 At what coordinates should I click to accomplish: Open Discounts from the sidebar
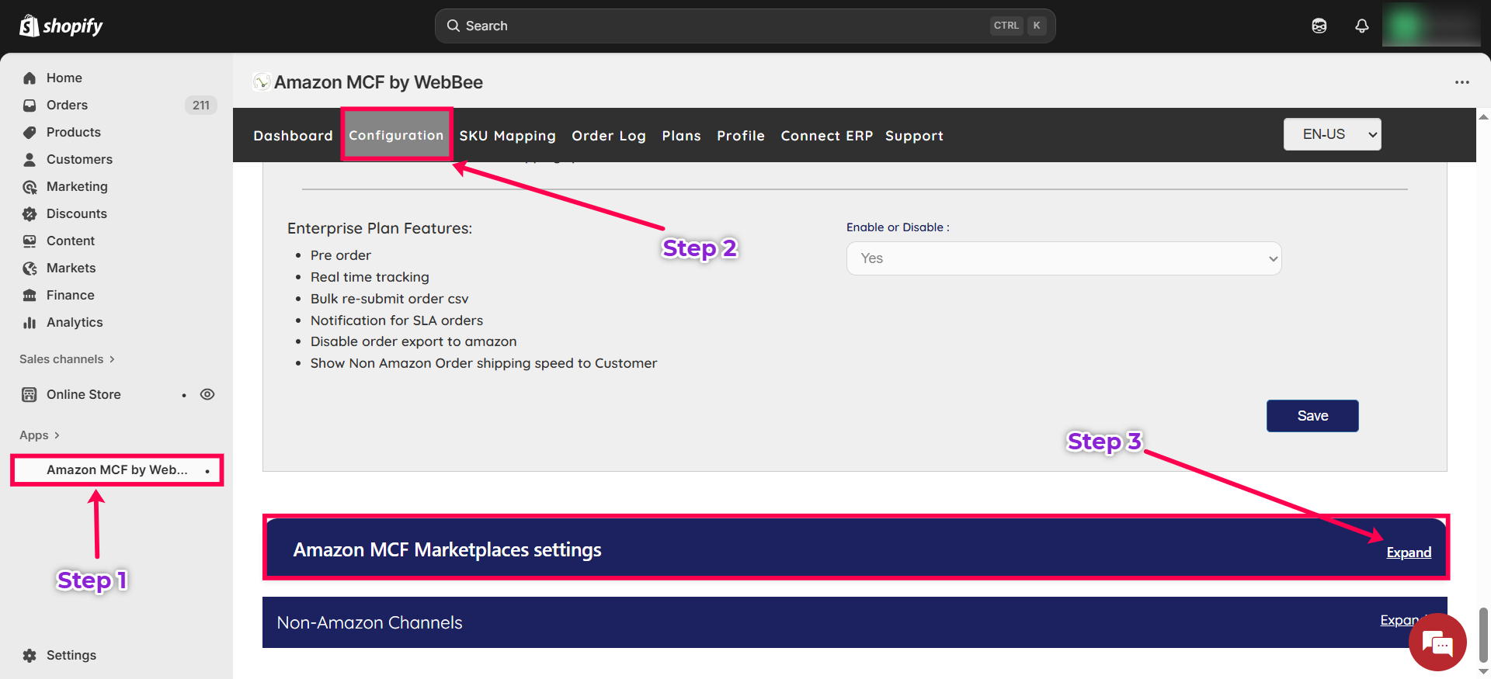point(76,213)
